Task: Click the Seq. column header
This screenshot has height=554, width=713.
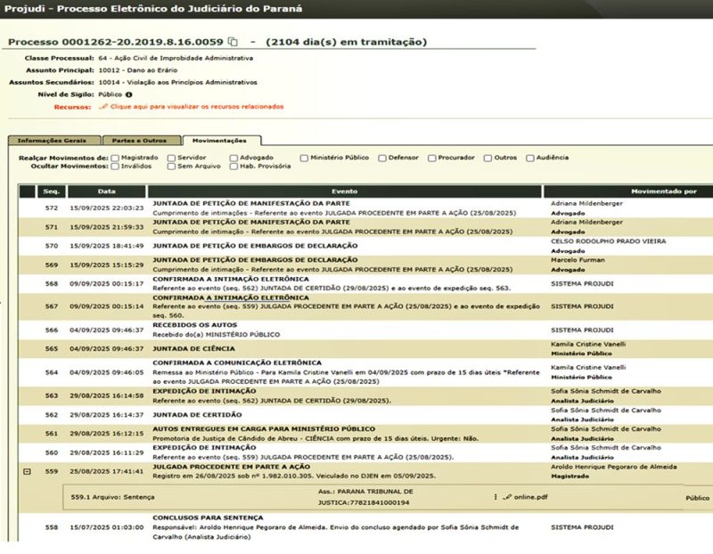Action: 51,191
